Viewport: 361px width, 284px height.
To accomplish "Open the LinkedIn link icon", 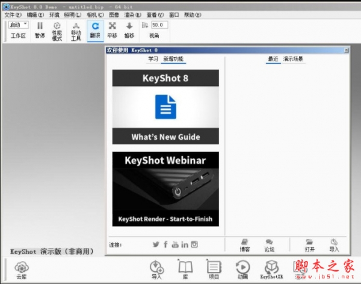I will tap(185, 244).
